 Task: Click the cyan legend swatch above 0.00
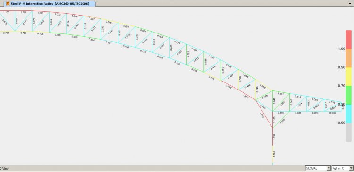click(x=348, y=114)
